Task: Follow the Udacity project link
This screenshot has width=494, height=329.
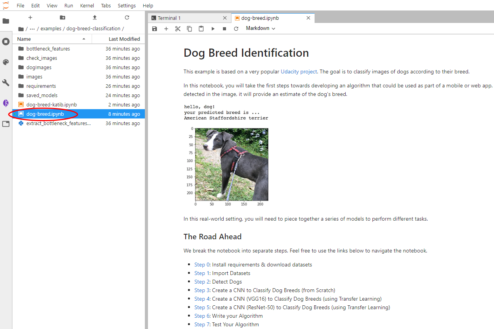Action: 299,71
